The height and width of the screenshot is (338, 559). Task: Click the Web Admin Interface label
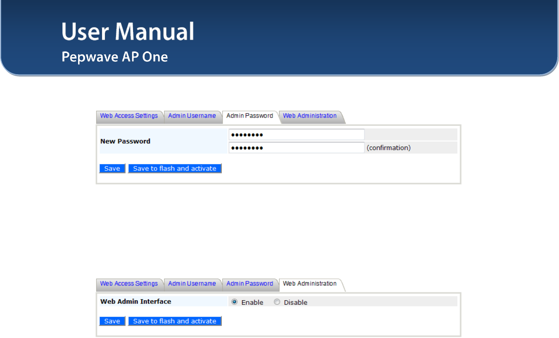coord(136,302)
